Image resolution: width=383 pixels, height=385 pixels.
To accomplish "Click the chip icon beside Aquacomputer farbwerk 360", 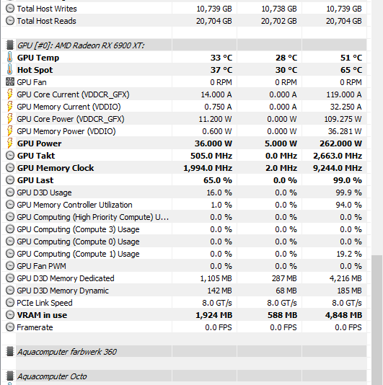I will click(10, 351).
